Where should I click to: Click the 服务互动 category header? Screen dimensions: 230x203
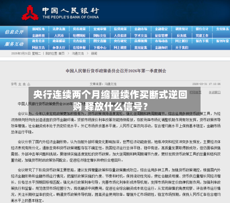point(14,44)
